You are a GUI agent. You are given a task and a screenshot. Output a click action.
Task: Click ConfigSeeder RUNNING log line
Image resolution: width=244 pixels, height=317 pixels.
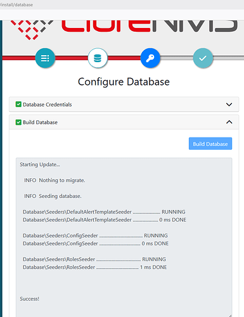[95, 236]
